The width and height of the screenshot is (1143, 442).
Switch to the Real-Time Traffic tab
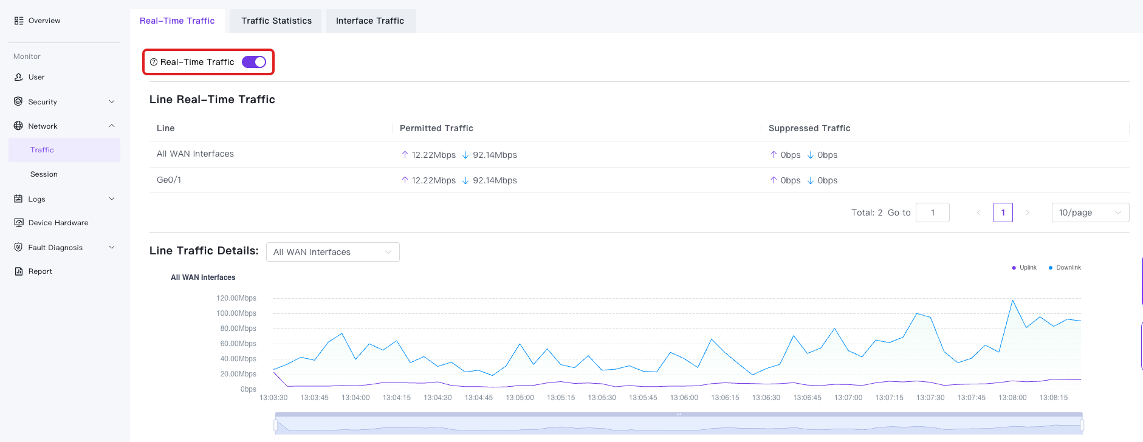(177, 21)
